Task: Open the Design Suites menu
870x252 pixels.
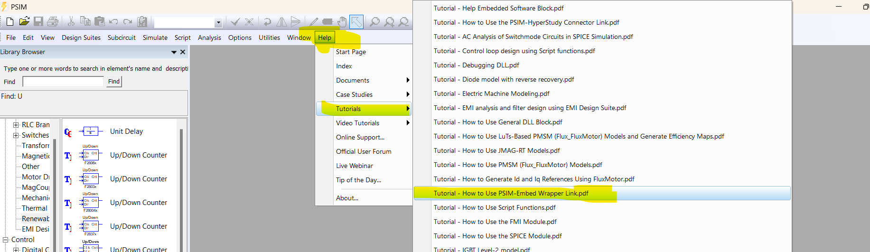Action: [81, 37]
